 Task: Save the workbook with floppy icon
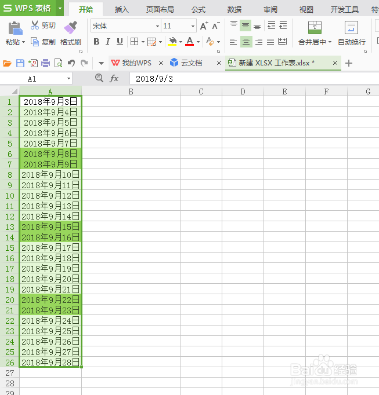pos(20,63)
